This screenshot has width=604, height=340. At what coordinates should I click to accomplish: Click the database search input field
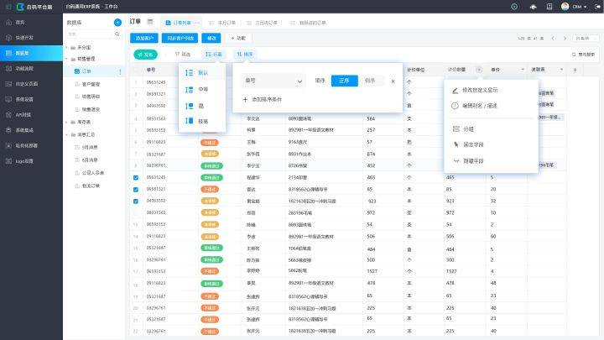click(x=90, y=34)
